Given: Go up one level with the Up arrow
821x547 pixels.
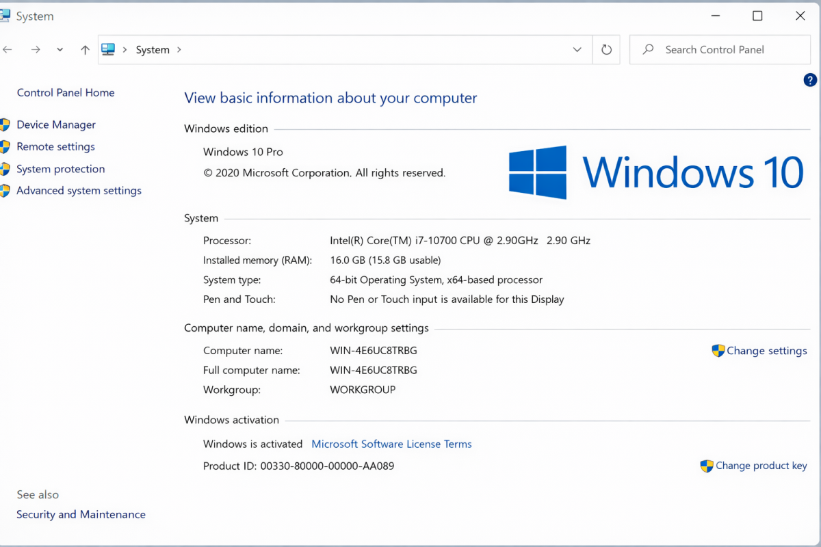Looking at the screenshot, I should click(85, 49).
